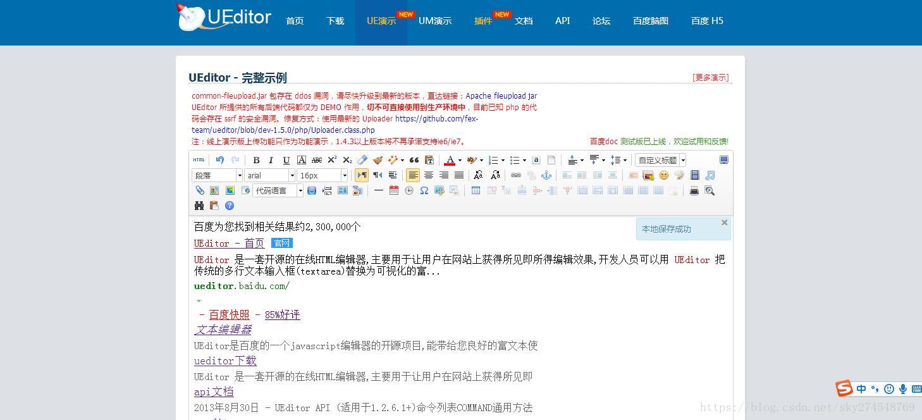Toggle fullscreen with the monitor icon

tap(724, 160)
